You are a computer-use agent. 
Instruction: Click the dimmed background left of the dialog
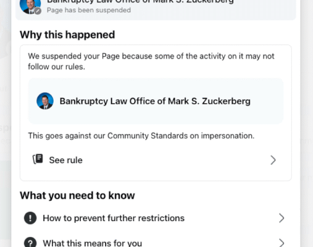pos(6,124)
